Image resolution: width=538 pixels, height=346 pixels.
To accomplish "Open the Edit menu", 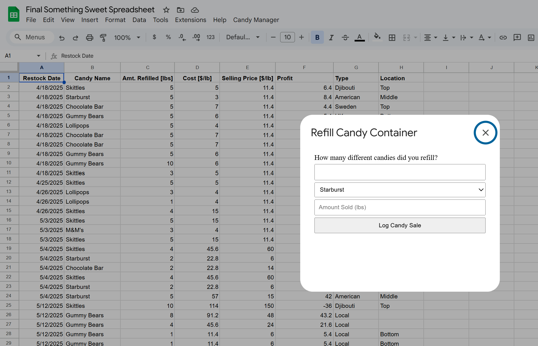I will pos(49,20).
